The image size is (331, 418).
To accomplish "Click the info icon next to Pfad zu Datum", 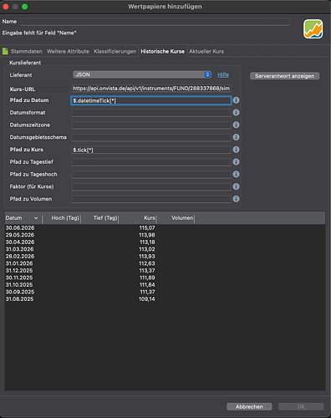I will pos(236,100).
